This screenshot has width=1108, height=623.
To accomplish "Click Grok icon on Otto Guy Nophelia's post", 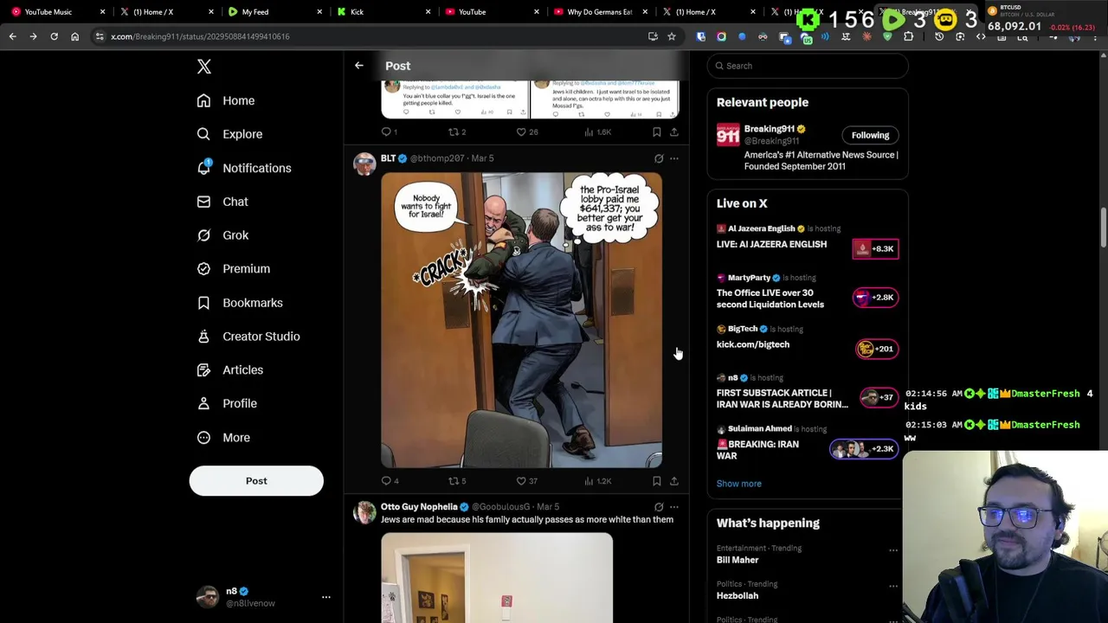I will tap(659, 507).
